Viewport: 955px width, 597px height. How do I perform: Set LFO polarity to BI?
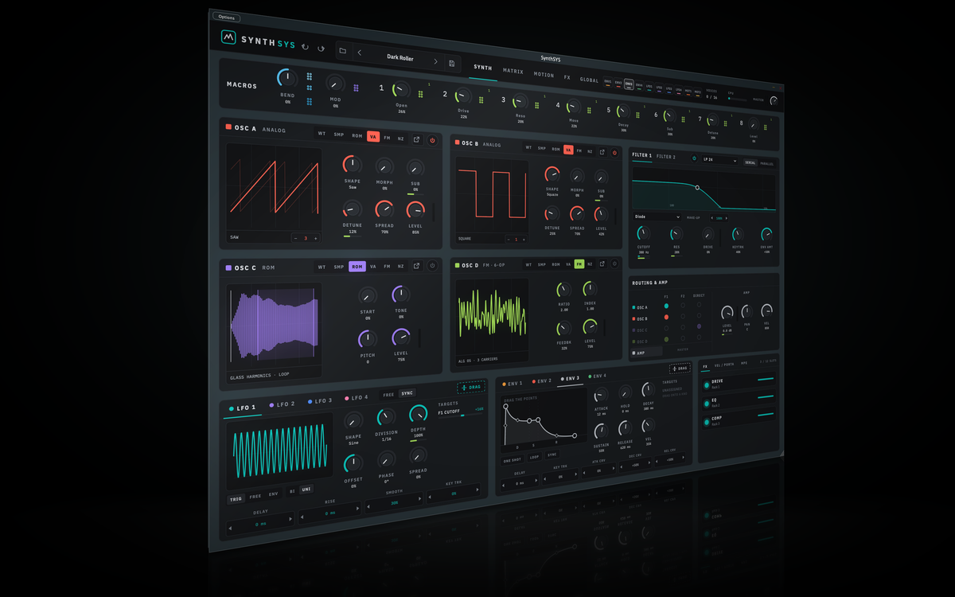(292, 491)
